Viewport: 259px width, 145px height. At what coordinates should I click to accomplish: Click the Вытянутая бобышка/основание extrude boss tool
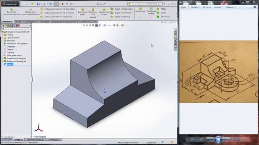11,12
